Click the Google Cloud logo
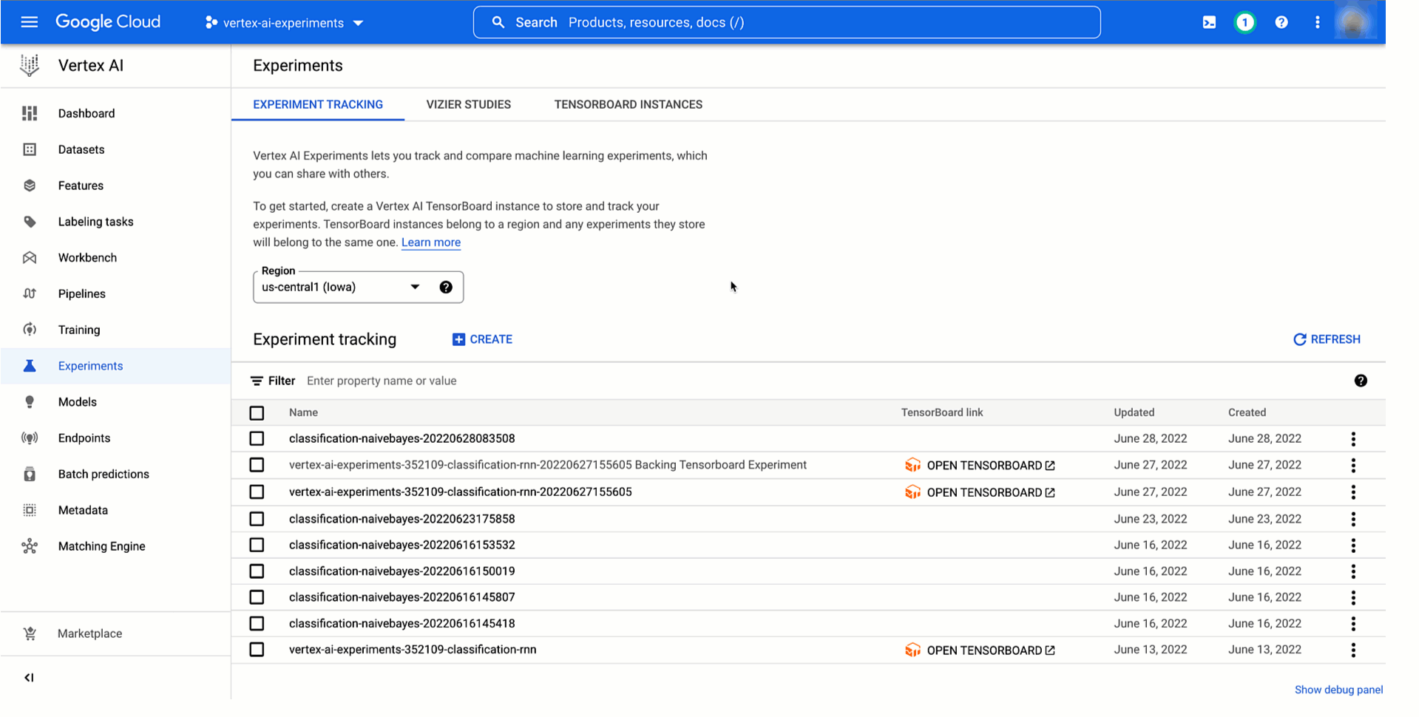This screenshot has width=1419, height=717. tap(108, 22)
